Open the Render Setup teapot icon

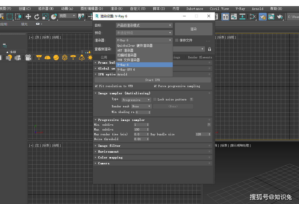coord(263,17)
